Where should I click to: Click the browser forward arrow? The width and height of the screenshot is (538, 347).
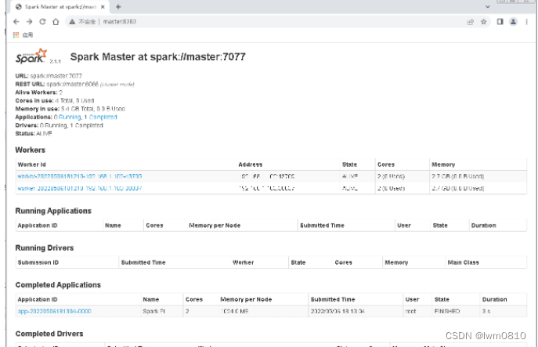[29, 22]
